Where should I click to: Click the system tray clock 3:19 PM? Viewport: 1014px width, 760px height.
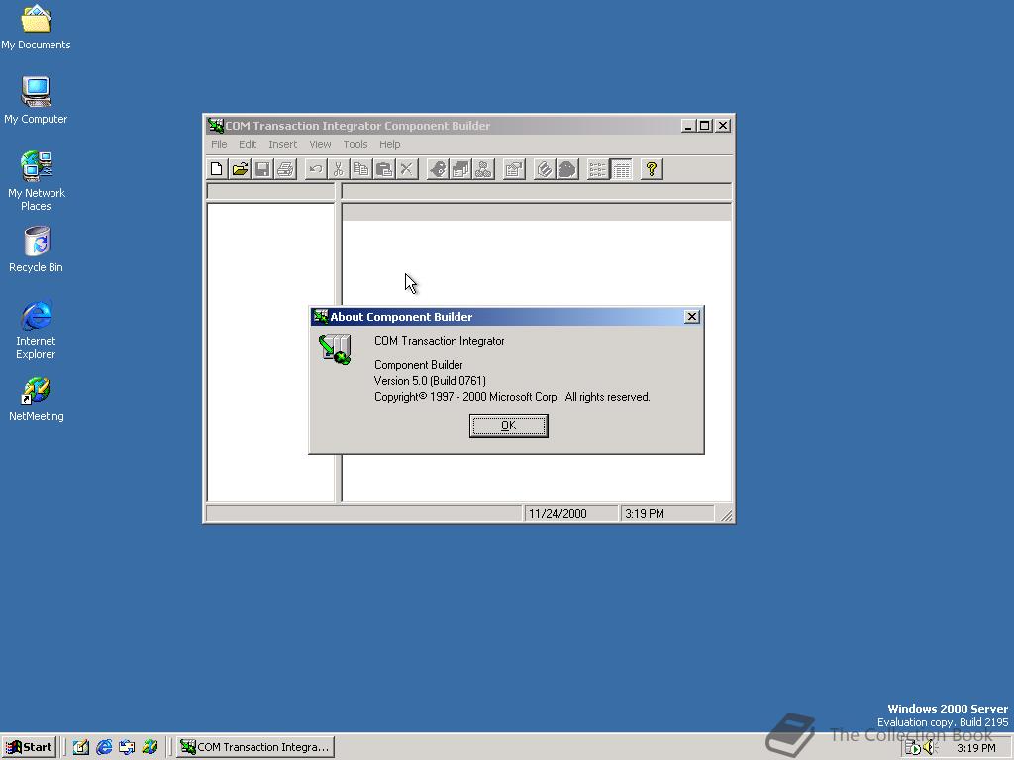coord(976,748)
